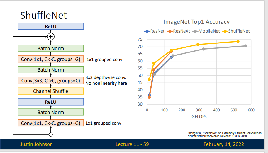
Task: Click the x-axis label "600"
Action: (x=251, y=110)
